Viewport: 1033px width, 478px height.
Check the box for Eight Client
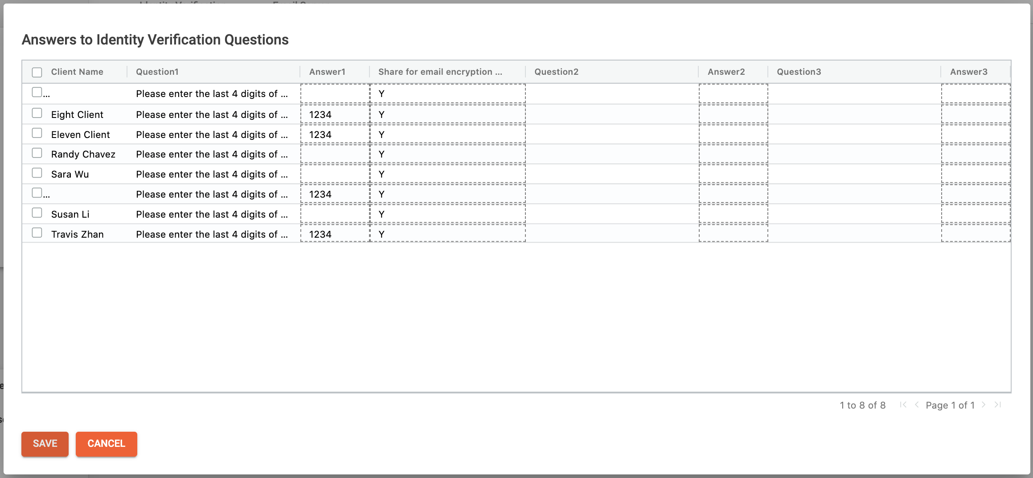(x=37, y=113)
